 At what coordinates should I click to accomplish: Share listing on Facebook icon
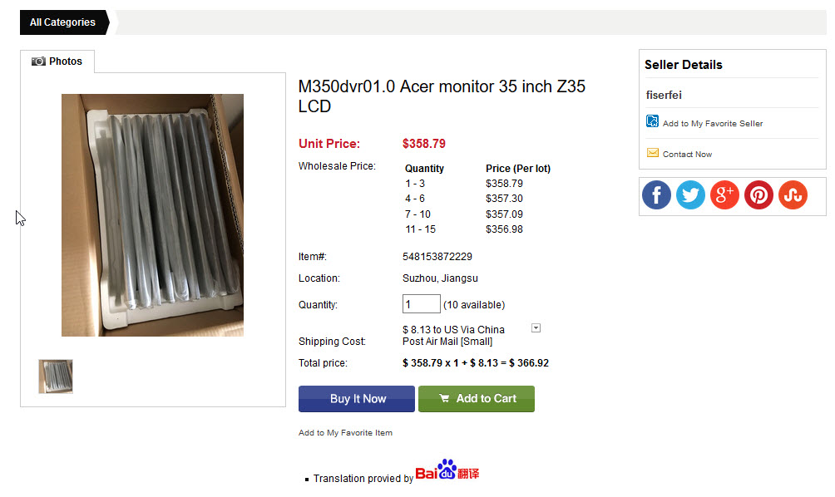[656, 194]
